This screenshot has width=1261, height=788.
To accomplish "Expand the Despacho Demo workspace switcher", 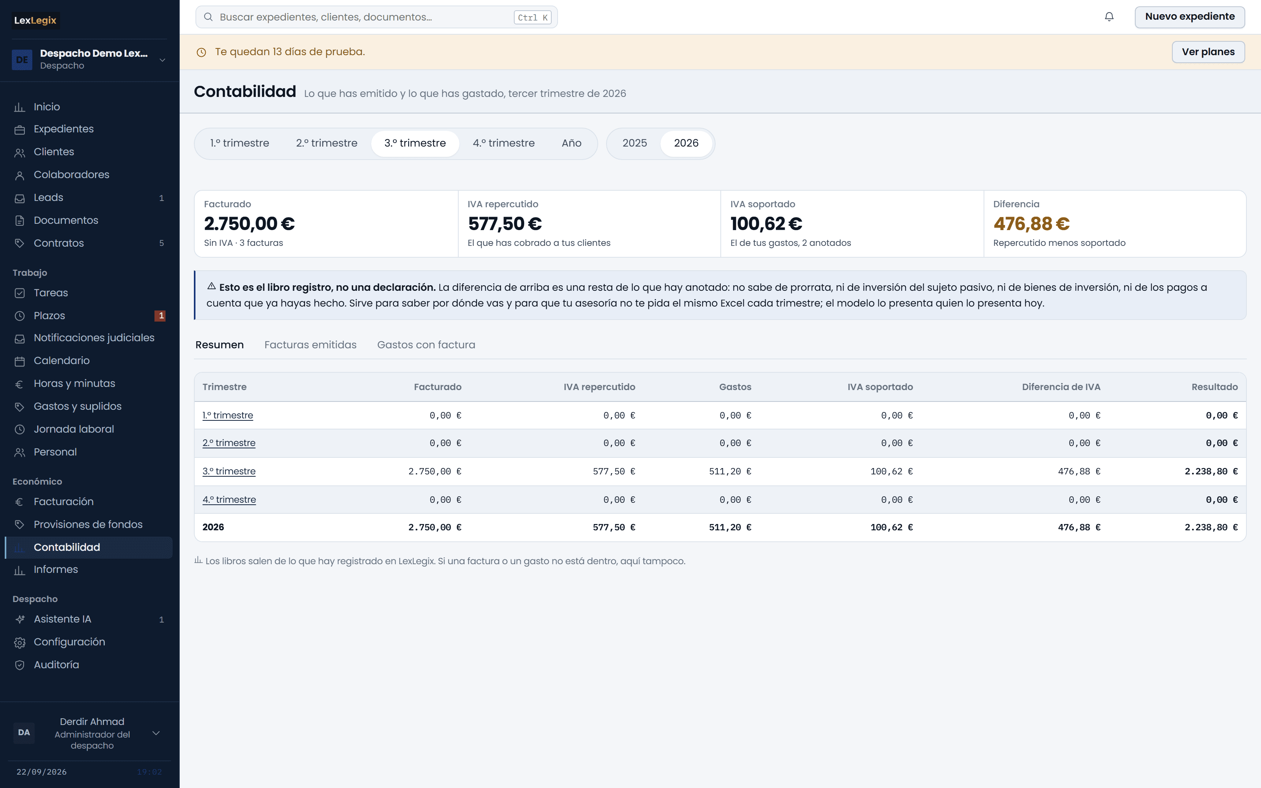I will 89,59.
